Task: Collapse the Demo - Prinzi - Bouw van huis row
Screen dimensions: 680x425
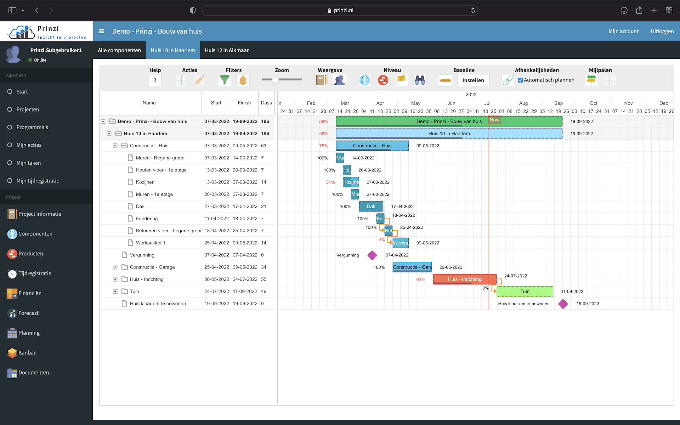Action: pyautogui.click(x=103, y=121)
